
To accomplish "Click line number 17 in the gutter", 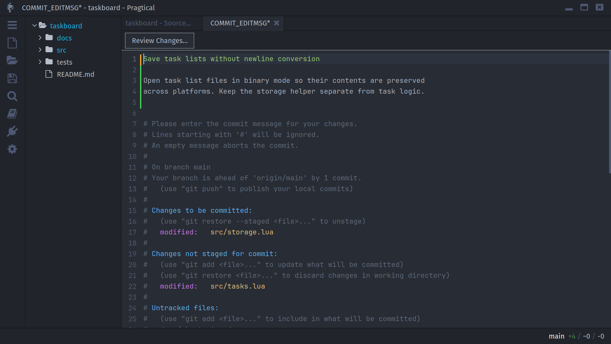I will coord(132,232).
